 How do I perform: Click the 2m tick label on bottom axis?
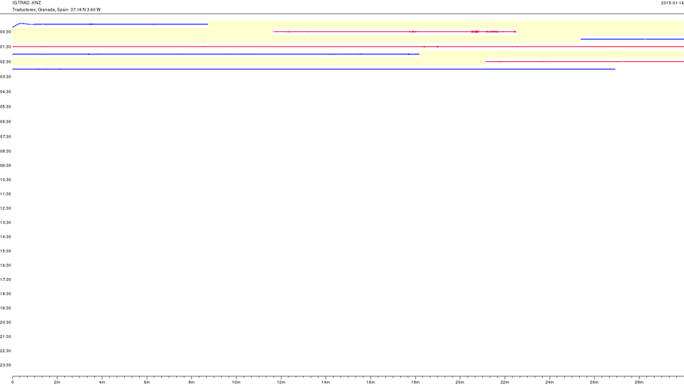[x=57, y=382]
